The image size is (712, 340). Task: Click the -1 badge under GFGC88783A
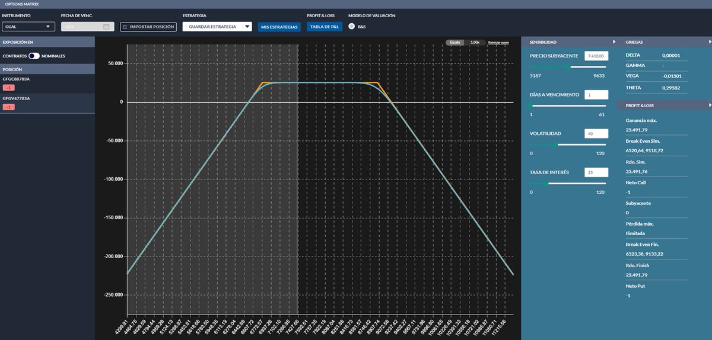[x=8, y=88]
